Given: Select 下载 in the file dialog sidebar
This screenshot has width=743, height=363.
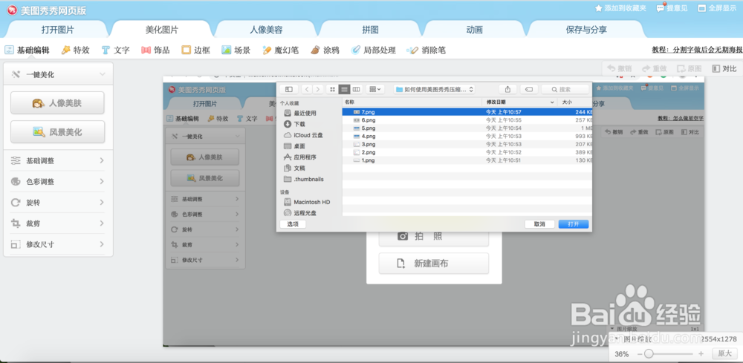Looking at the screenshot, I should click(x=294, y=124).
